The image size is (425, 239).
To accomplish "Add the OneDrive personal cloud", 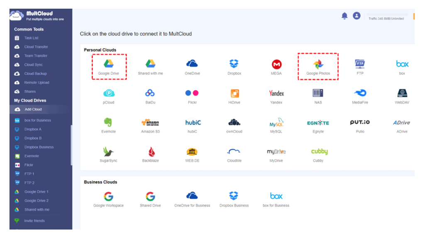I will (192, 67).
